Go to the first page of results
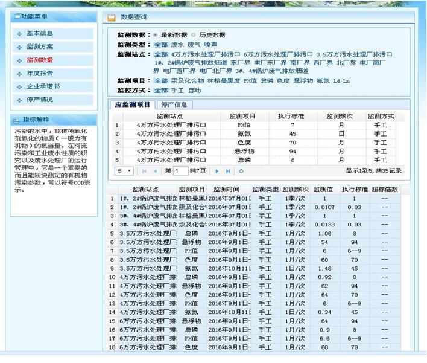Image resolution: width=427 pixels, height=363 pixels. click(x=144, y=172)
